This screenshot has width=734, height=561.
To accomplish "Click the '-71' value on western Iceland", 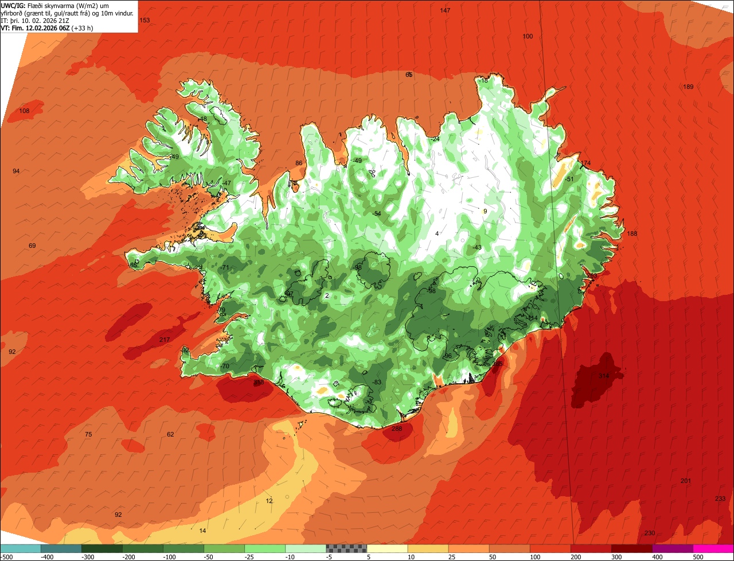I will pos(225,267).
